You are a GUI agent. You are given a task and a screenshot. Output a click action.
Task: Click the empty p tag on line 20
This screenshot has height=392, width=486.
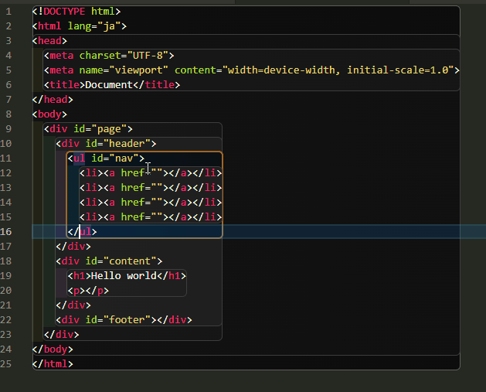pyautogui.click(x=76, y=290)
